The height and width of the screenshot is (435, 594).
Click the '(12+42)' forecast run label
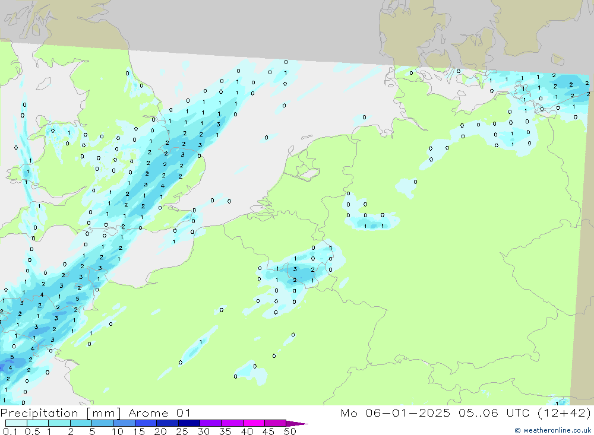(x=564, y=412)
